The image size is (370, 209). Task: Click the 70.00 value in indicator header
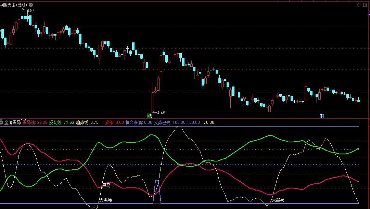coord(209,122)
